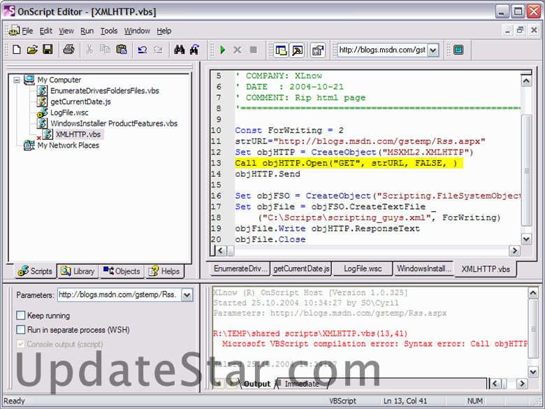
Task: Run the script with the green play icon
Action: tap(223, 50)
